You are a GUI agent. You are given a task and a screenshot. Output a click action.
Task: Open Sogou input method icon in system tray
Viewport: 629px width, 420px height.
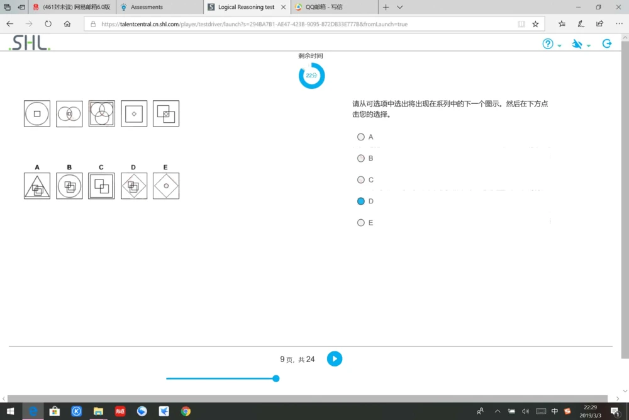(567, 411)
